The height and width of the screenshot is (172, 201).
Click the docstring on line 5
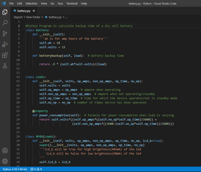pos(74,39)
